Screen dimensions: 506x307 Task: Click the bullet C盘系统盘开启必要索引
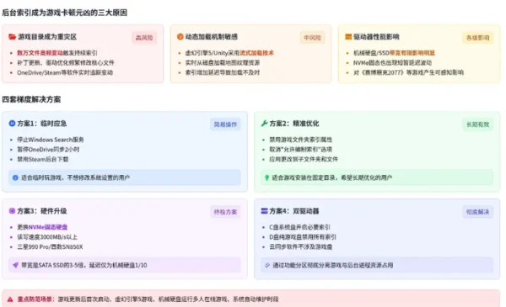299,227
